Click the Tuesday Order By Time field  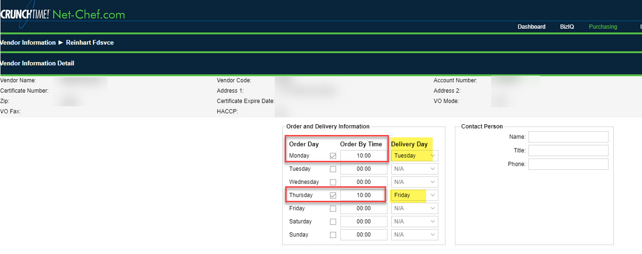[363, 169]
